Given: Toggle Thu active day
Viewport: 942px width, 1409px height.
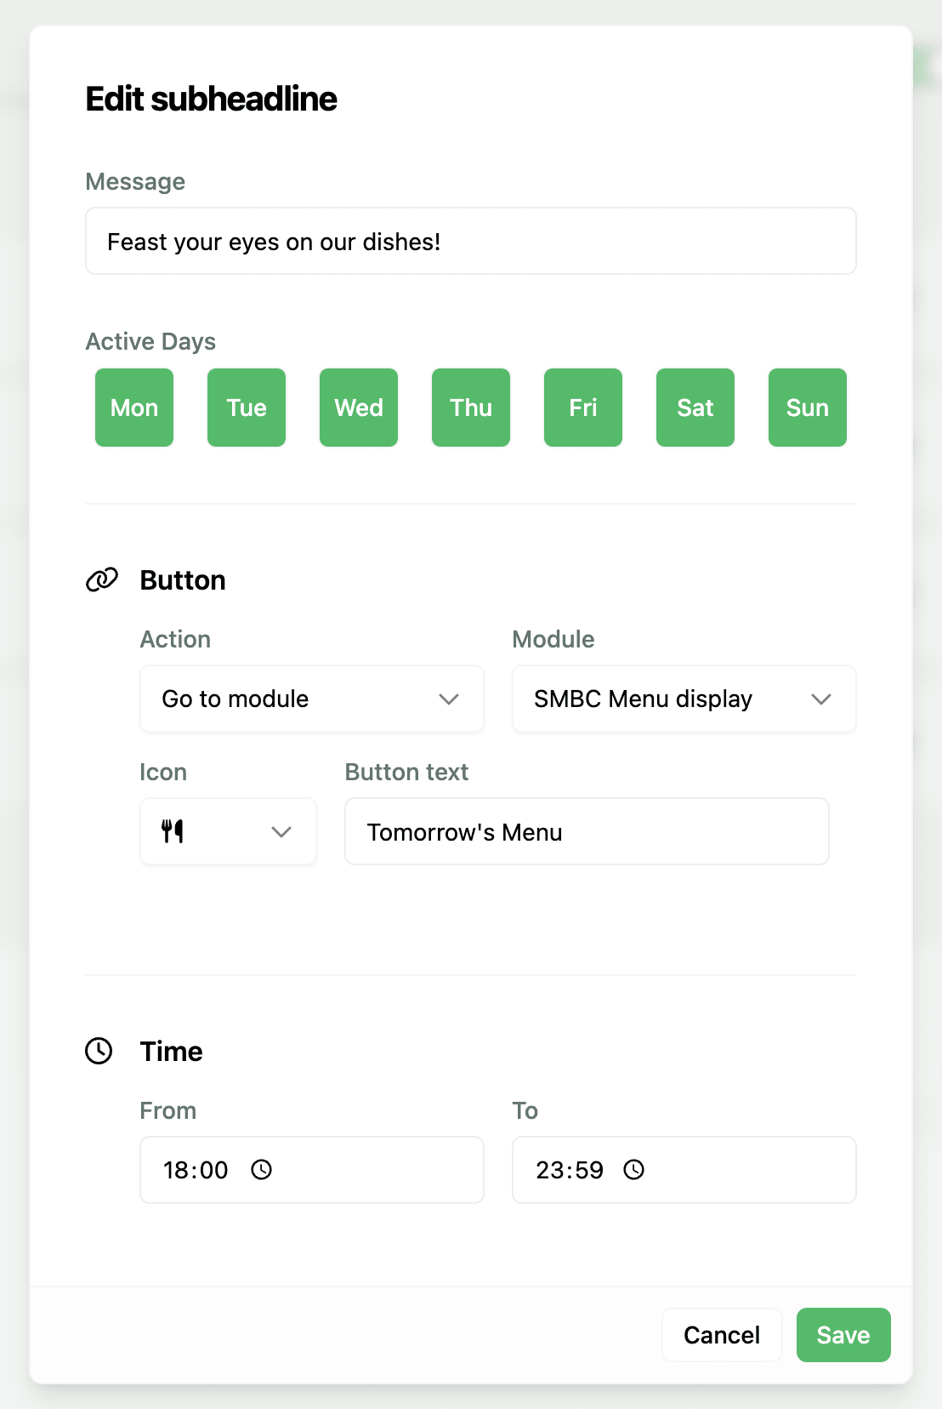Looking at the screenshot, I should 471,408.
